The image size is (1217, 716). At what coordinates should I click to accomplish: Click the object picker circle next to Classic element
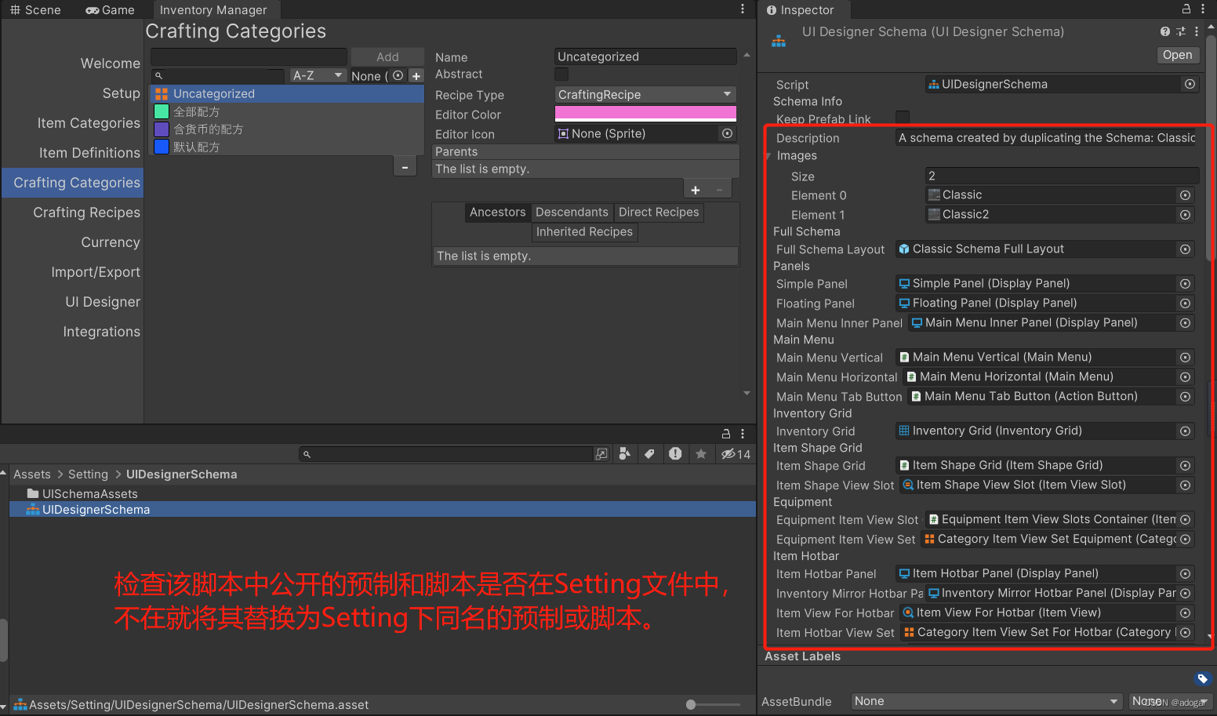click(1184, 194)
